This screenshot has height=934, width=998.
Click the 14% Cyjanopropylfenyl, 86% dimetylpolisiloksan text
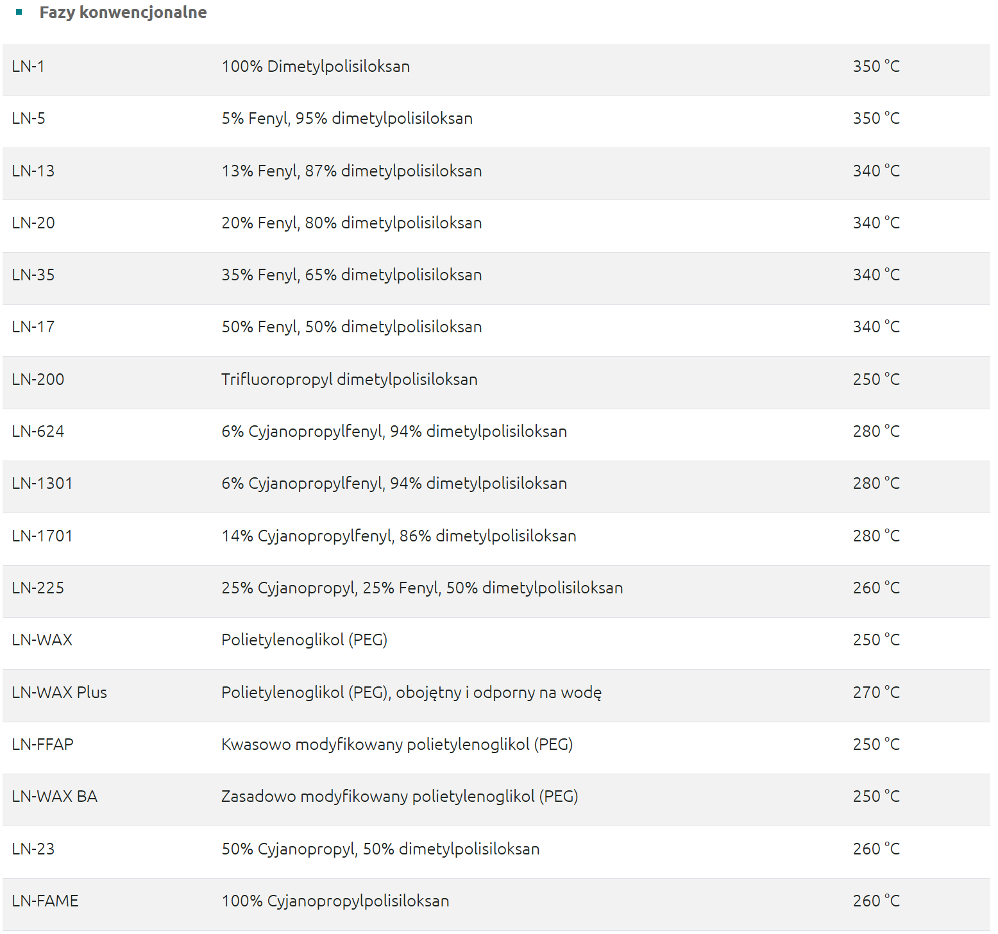(398, 536)
